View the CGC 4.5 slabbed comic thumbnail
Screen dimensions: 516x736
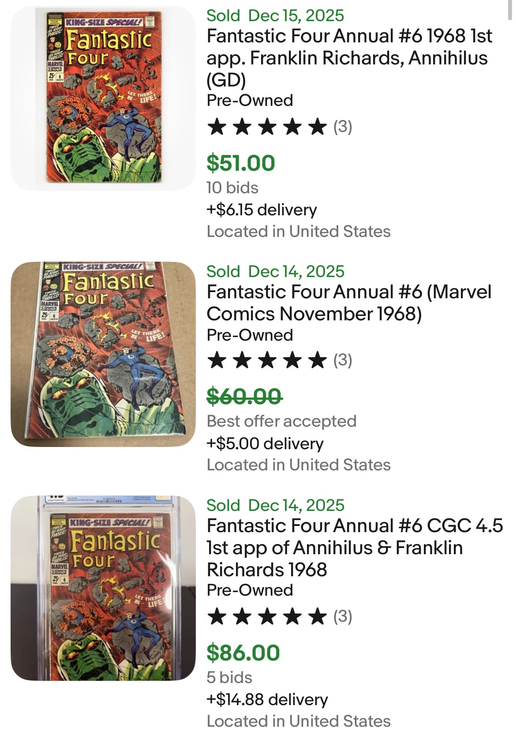103,588
